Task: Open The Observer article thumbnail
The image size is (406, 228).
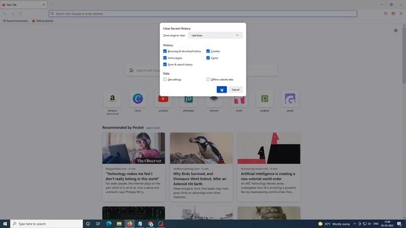Action: (134, 148)
